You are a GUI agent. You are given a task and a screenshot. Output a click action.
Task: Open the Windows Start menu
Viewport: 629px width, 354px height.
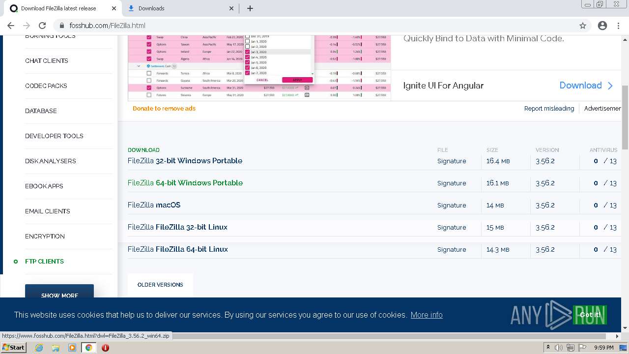click(13, 348)
